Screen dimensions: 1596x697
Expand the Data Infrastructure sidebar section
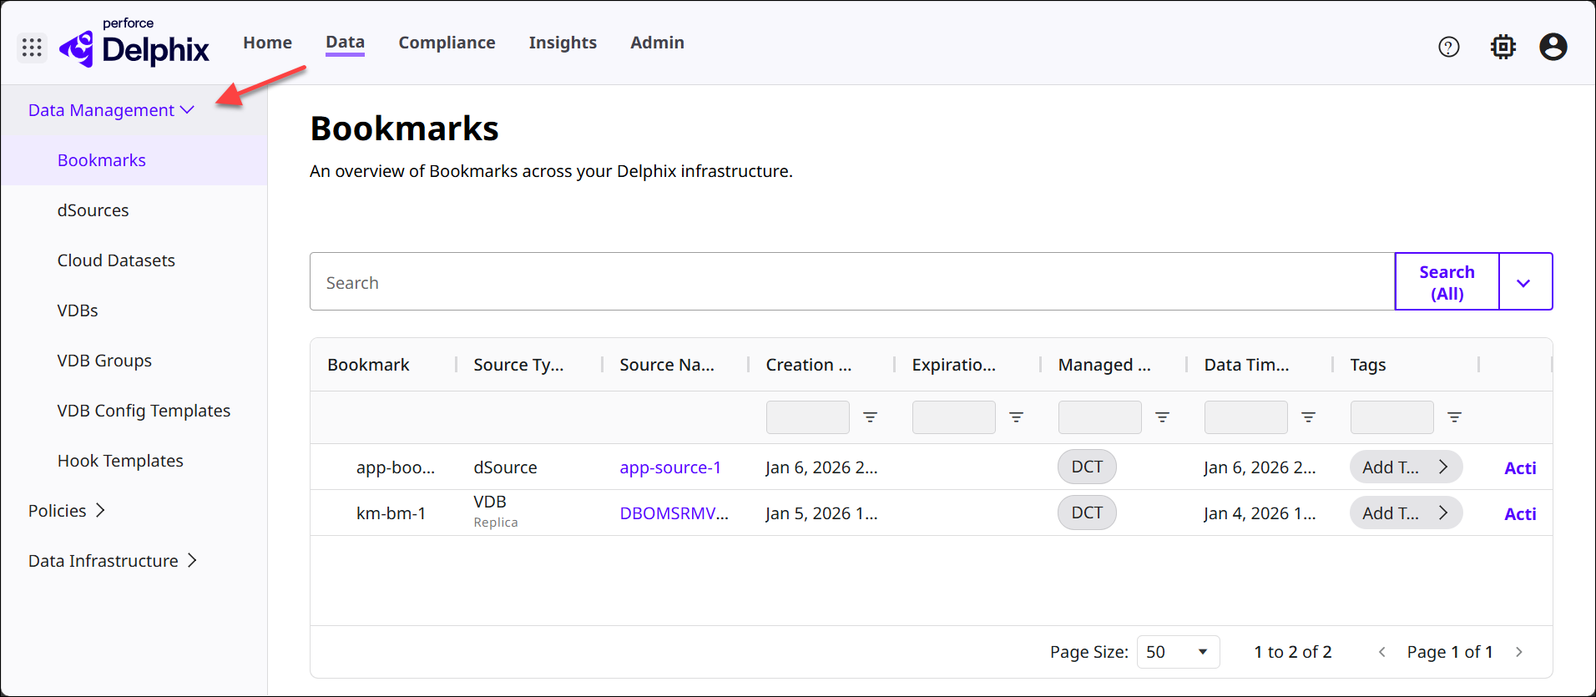pyautogui.click(x=112, y=561)
